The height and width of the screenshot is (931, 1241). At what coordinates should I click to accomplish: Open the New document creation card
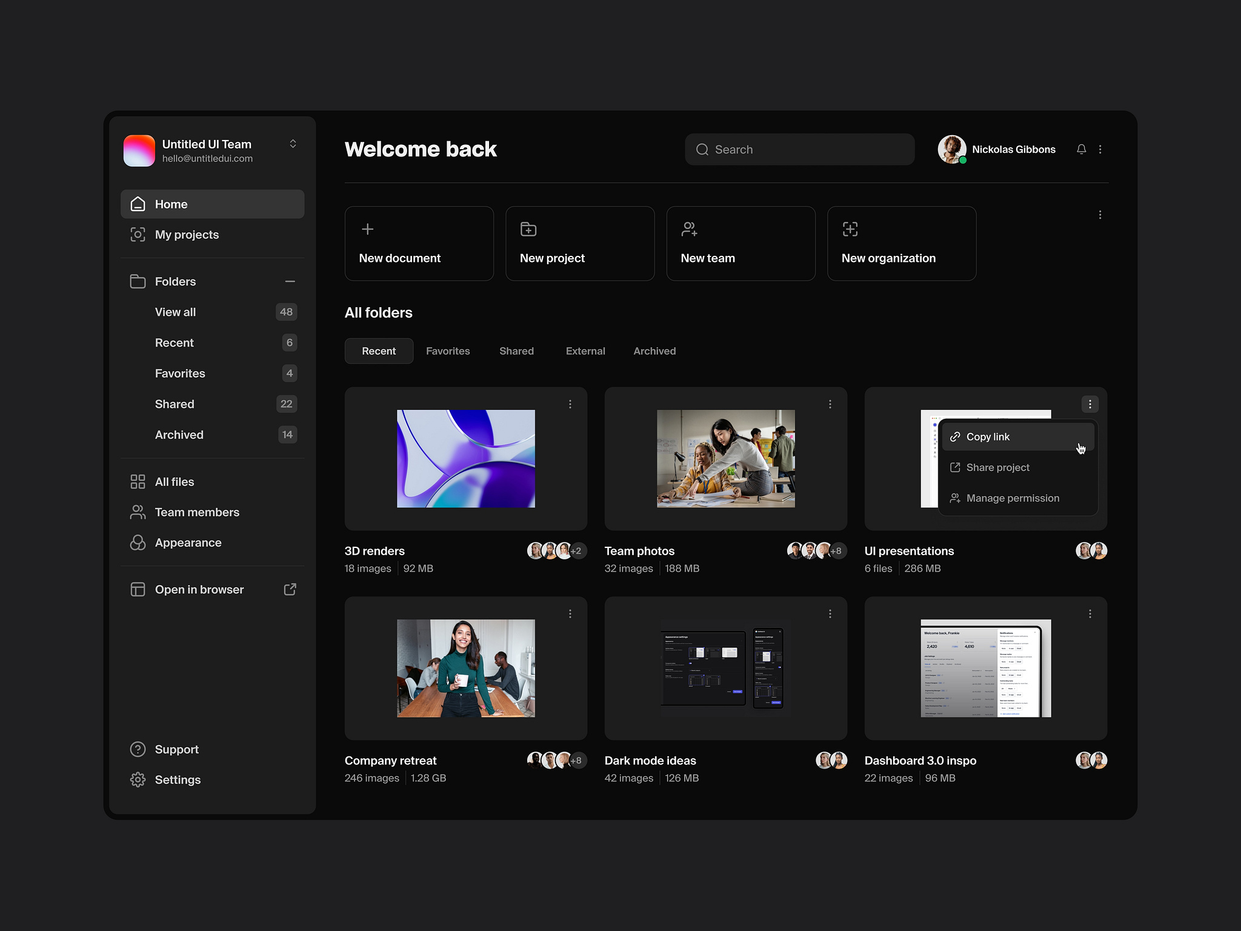(419, 243)
